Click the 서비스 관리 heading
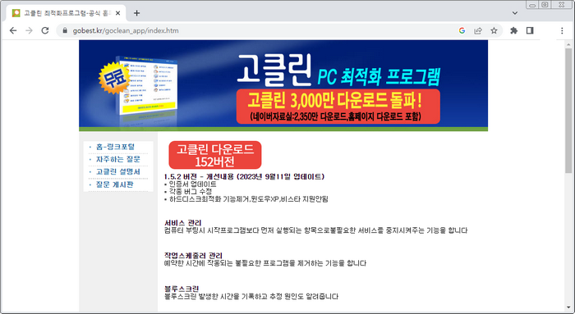The width and height of the screenshot is (575, 314). (182, 222)
